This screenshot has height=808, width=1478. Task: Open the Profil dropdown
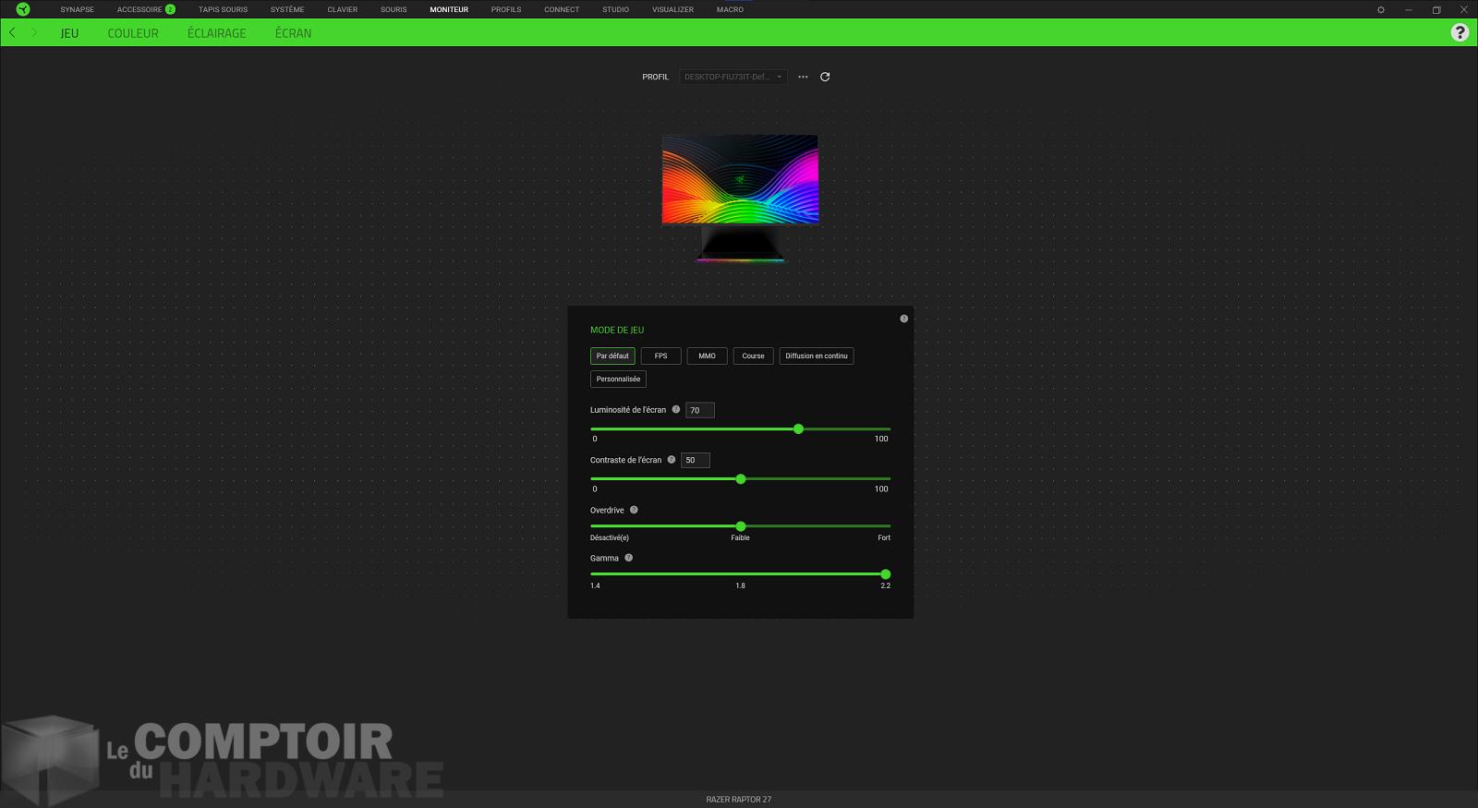tap(733, 77)
